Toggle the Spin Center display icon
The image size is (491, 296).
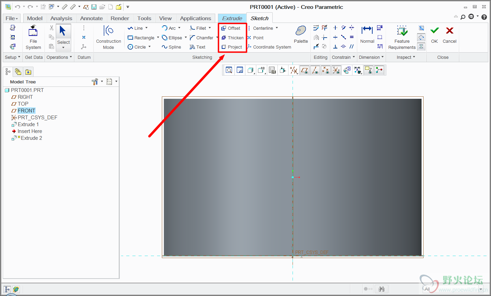(379, 70)
